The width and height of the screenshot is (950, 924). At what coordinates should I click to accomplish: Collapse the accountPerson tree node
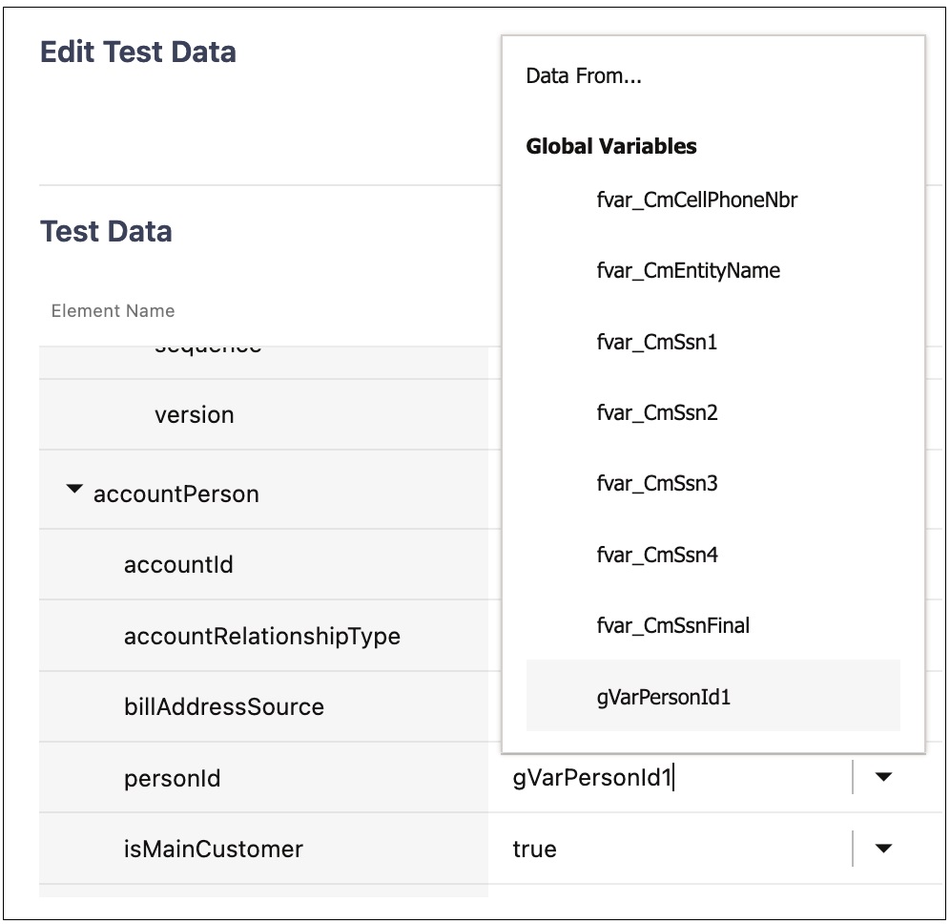[74, 491]
